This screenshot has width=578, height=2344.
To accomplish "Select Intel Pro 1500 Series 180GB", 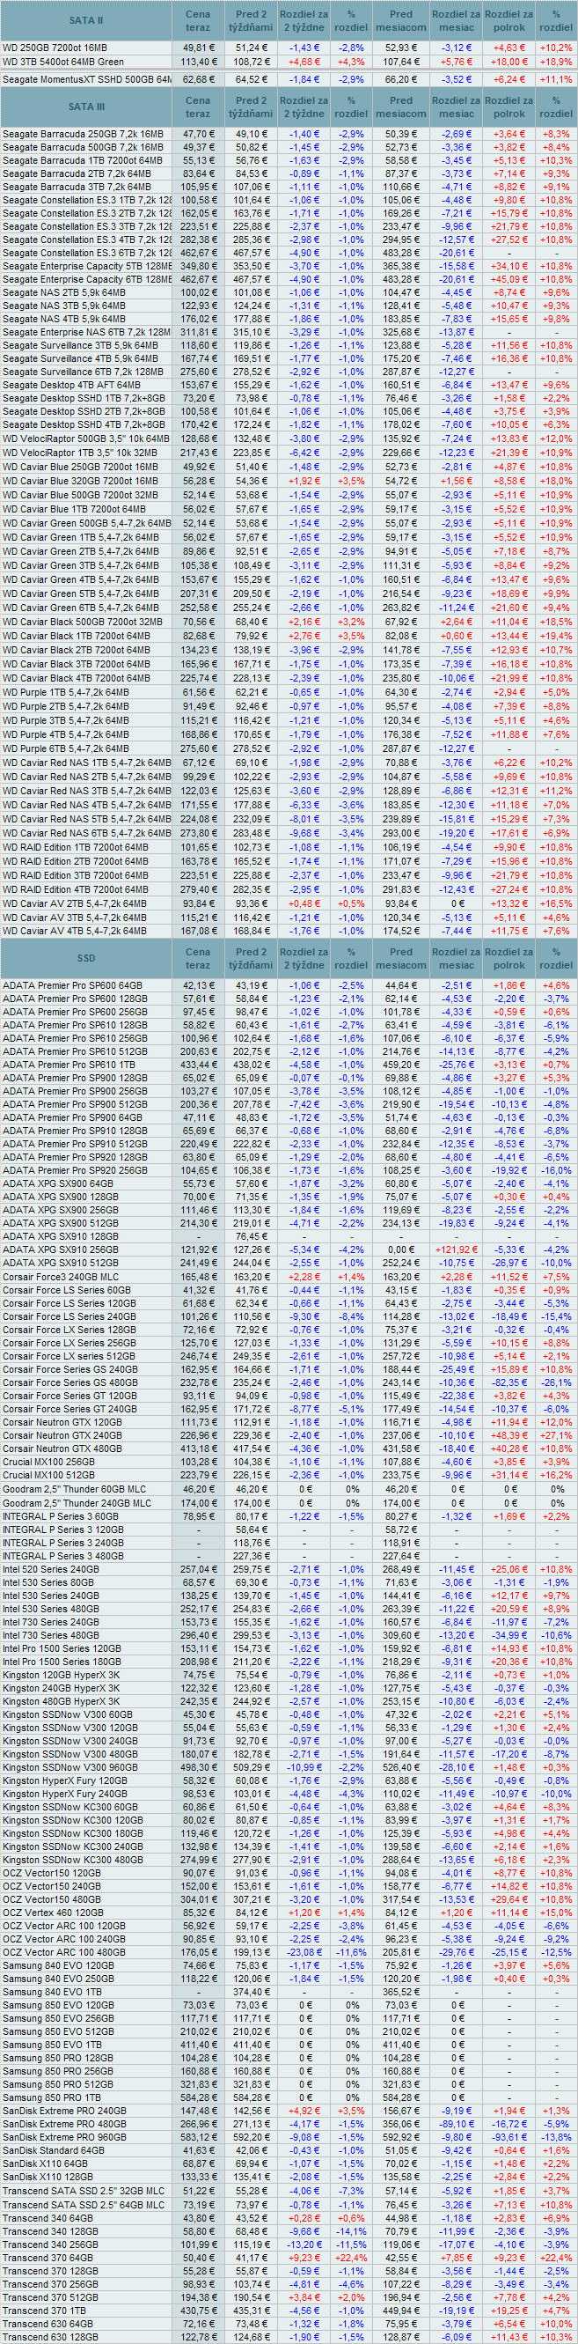I will click(x=62, y=1661).
